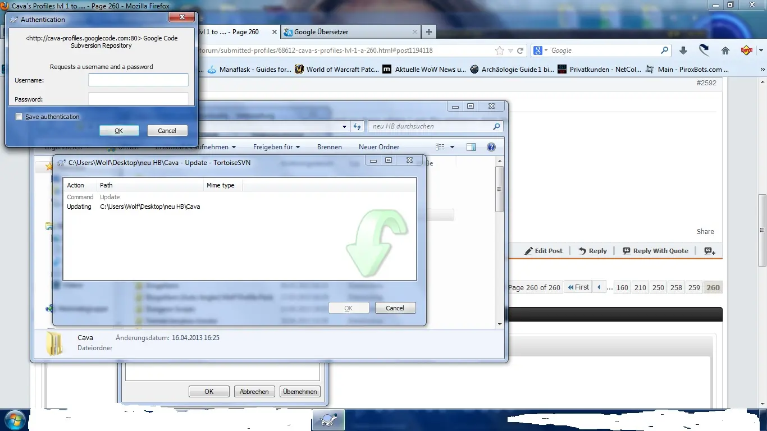Click the multi-quote icon beside Reply With Quote
The image size is (767, 431).
coord(710,251)
